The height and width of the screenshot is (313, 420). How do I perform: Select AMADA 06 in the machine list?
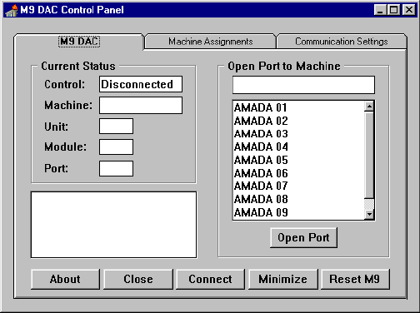tap(298, 173)
